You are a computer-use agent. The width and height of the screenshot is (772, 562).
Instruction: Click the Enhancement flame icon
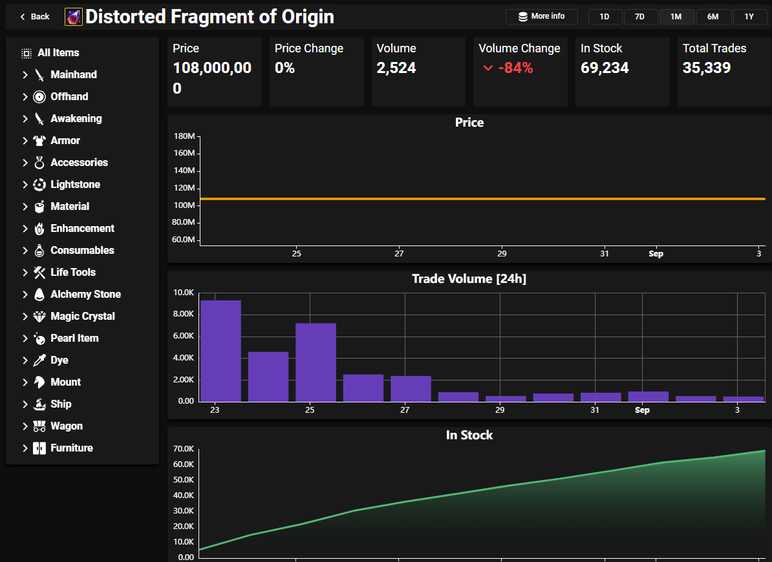point(39,229)
